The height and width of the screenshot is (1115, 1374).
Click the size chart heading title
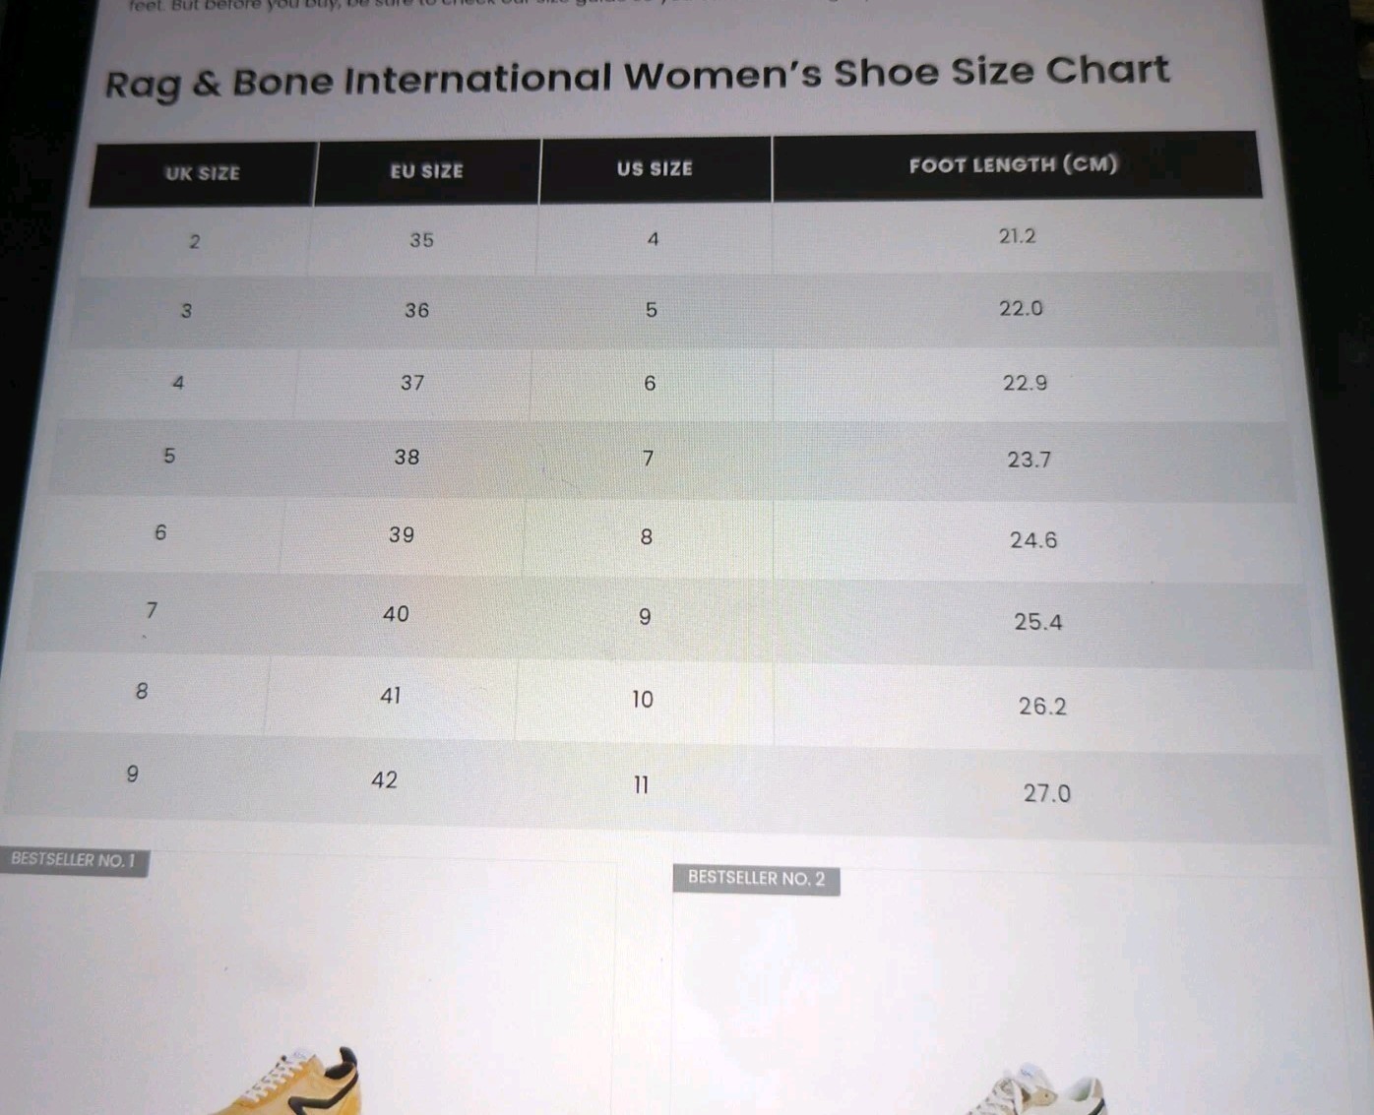tap(638, 77)
